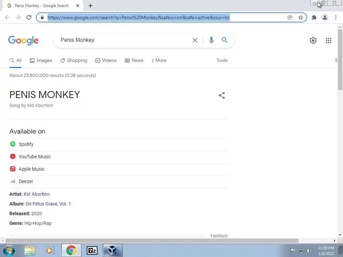
Task: Click the vertical page scrollbar thumb
Action: (x=340, y=60)
